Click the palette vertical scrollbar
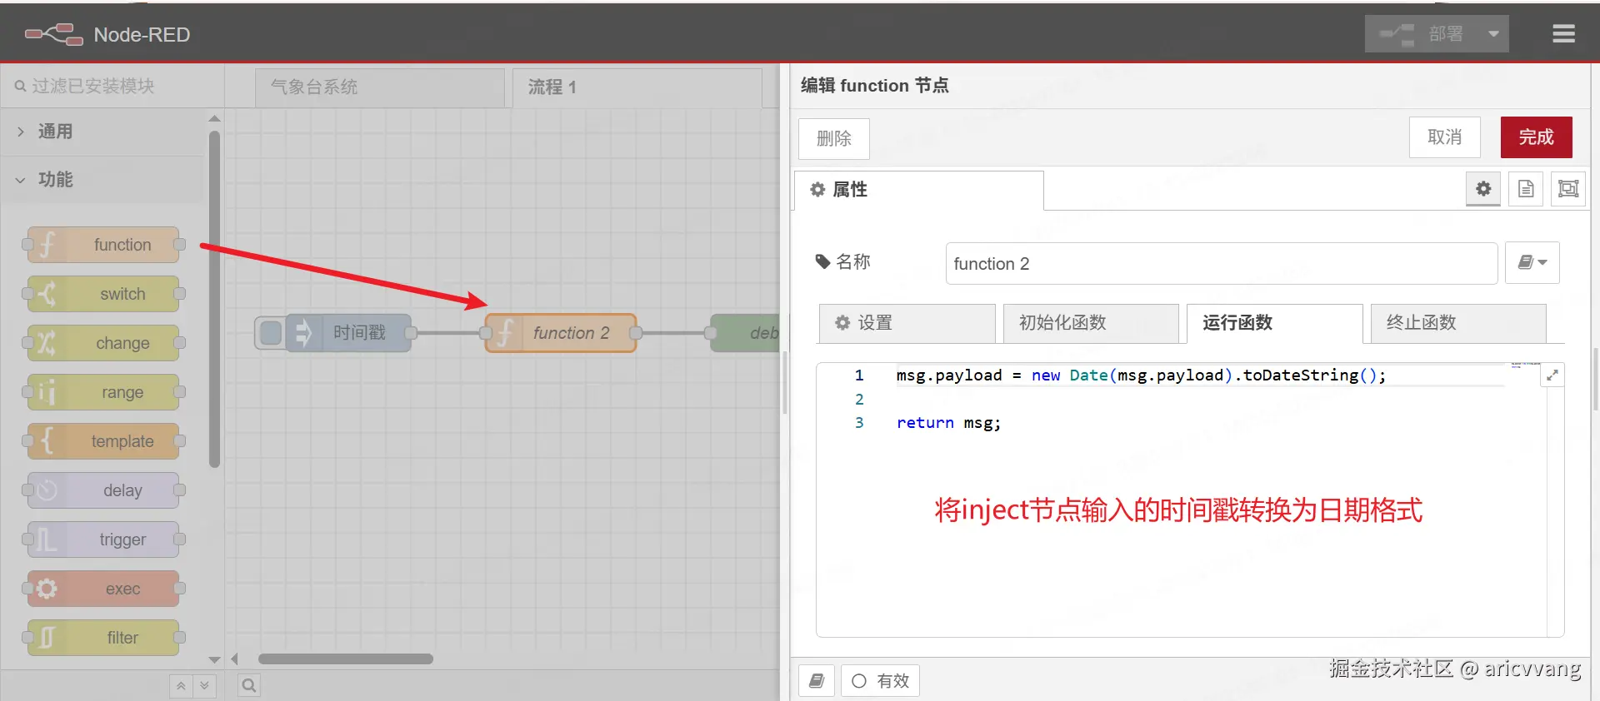This screenshot has height=701, width=1600. [215, 300]
